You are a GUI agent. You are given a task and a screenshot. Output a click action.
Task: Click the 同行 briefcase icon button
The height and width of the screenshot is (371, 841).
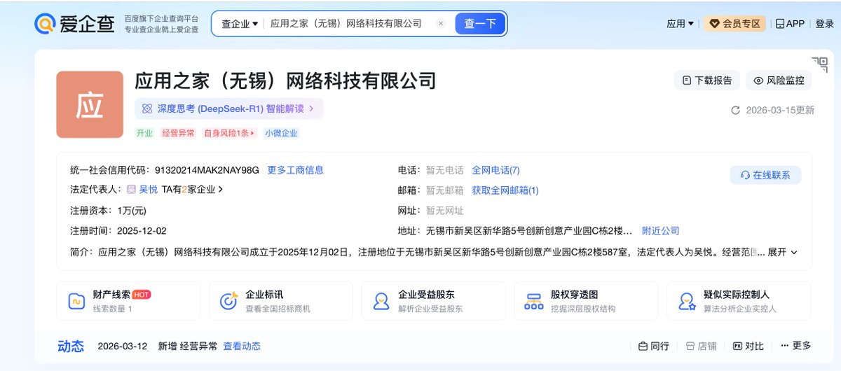(654, 346)
